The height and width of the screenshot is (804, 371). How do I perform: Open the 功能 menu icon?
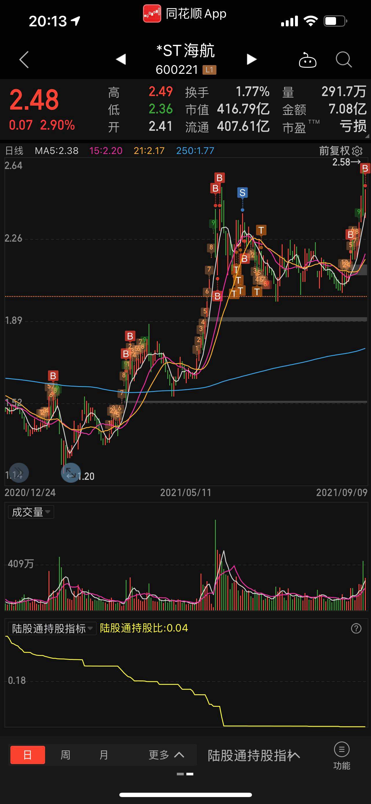[x=342, y=756]
